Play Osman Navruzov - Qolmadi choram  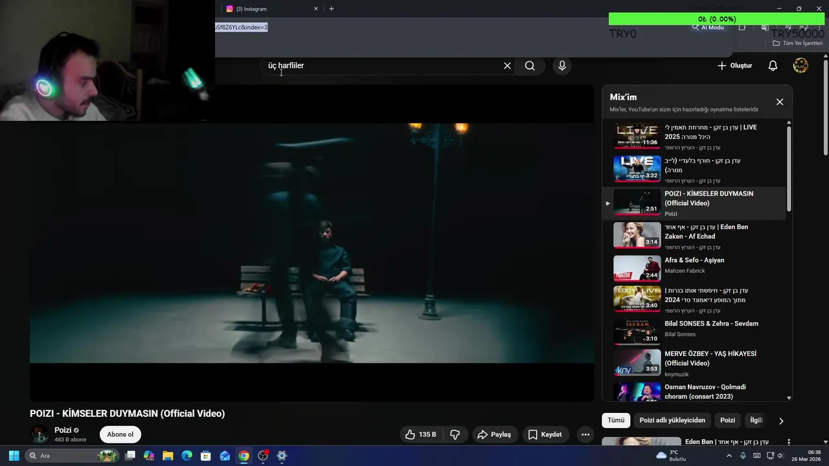[693, 392]
